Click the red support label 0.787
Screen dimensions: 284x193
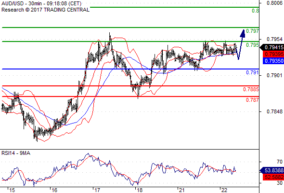253,100
